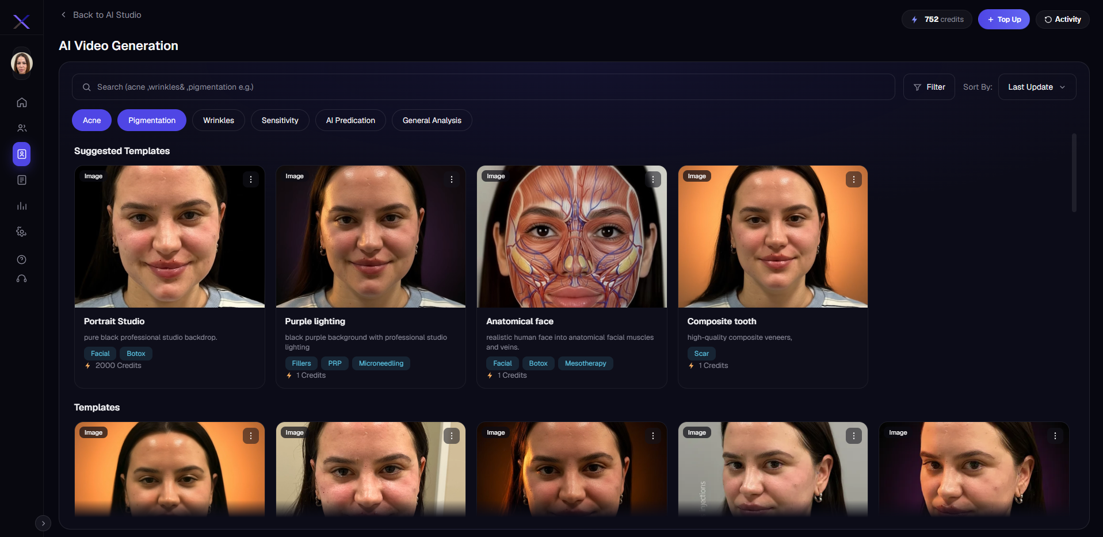Screen dimensions: 1103x537
Task: Open the Anatomical face template thumbnail
Action: point(572,236)
